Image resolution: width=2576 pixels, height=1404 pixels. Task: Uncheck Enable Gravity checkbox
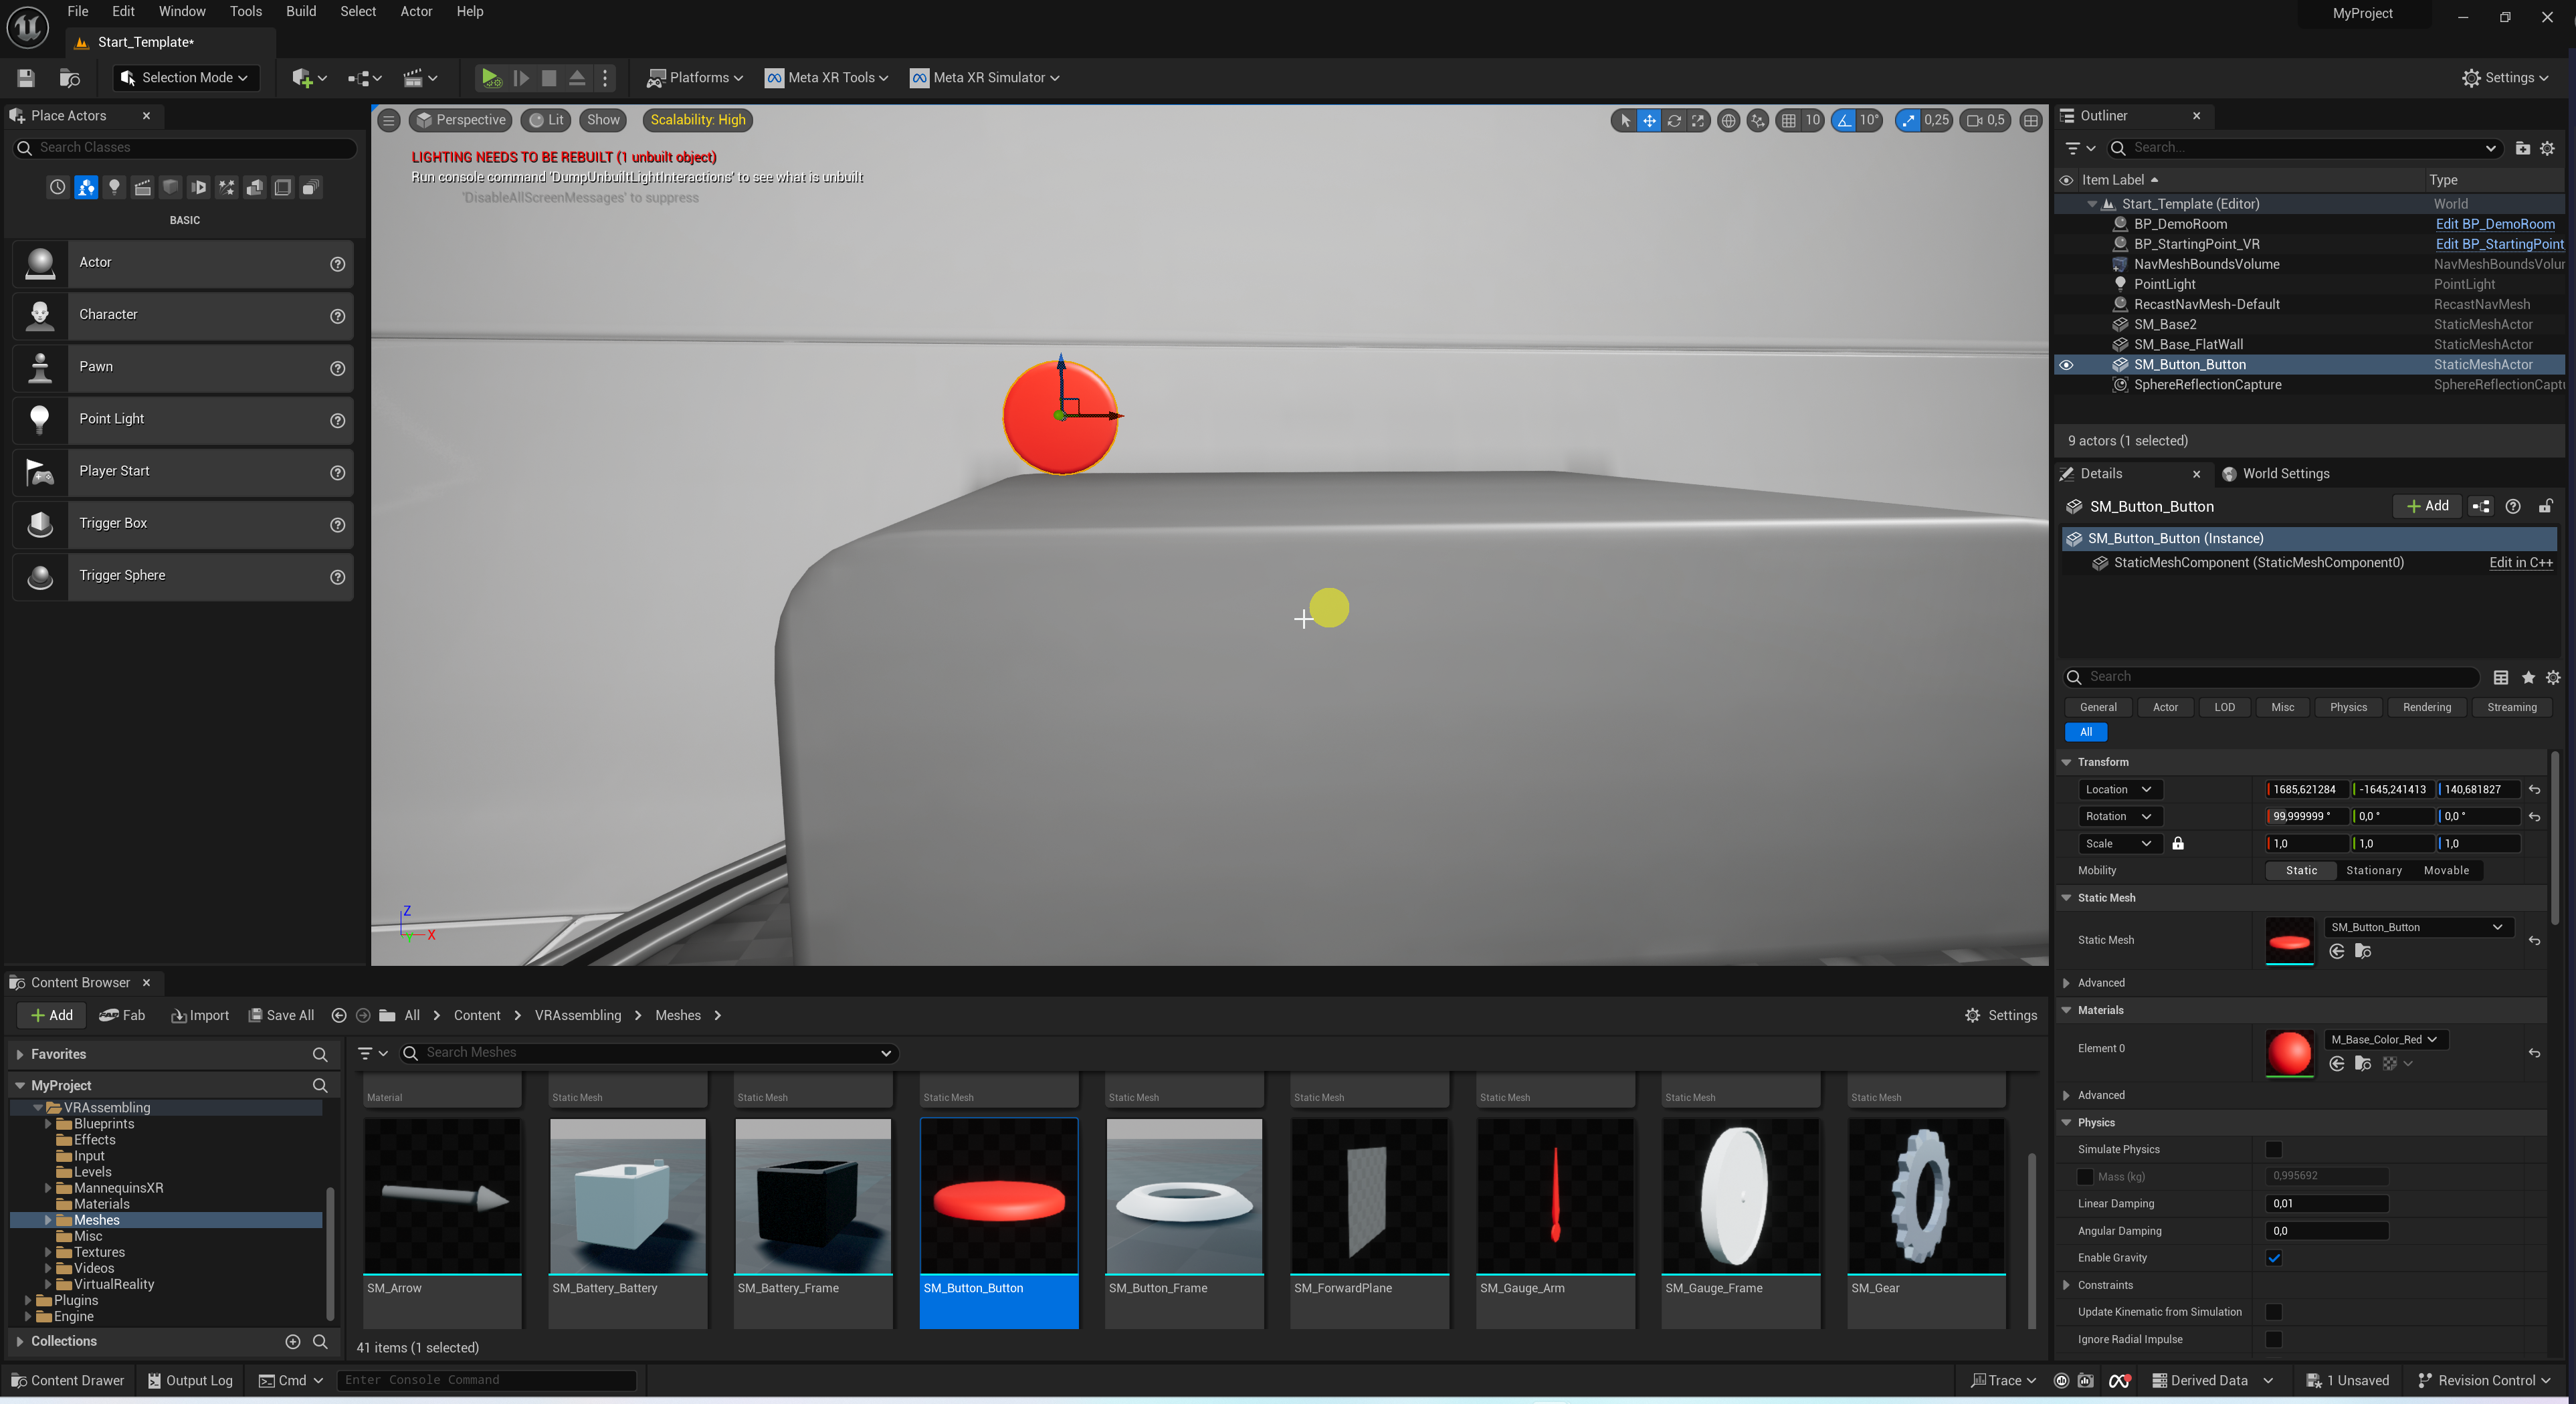[x=2273, y=1257]
